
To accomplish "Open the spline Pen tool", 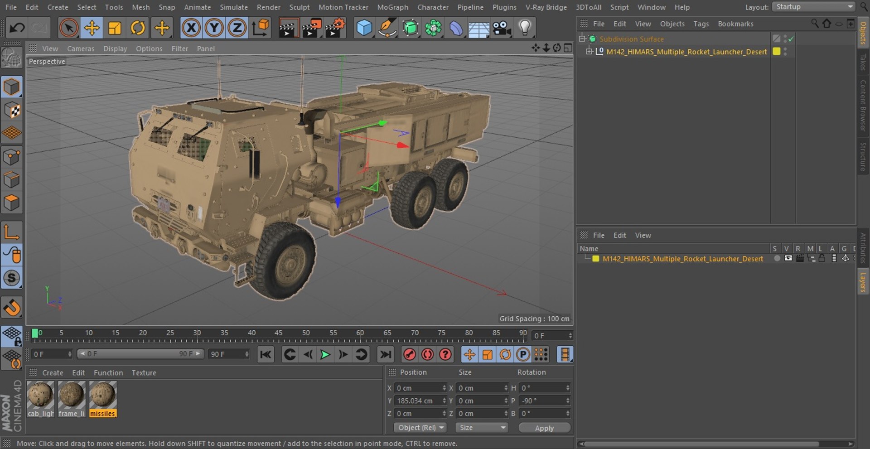I will (x=387, y=28).
